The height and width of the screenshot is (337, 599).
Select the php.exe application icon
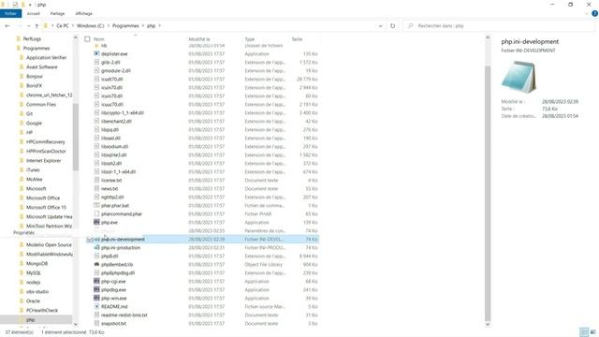(x=96, y=222)
